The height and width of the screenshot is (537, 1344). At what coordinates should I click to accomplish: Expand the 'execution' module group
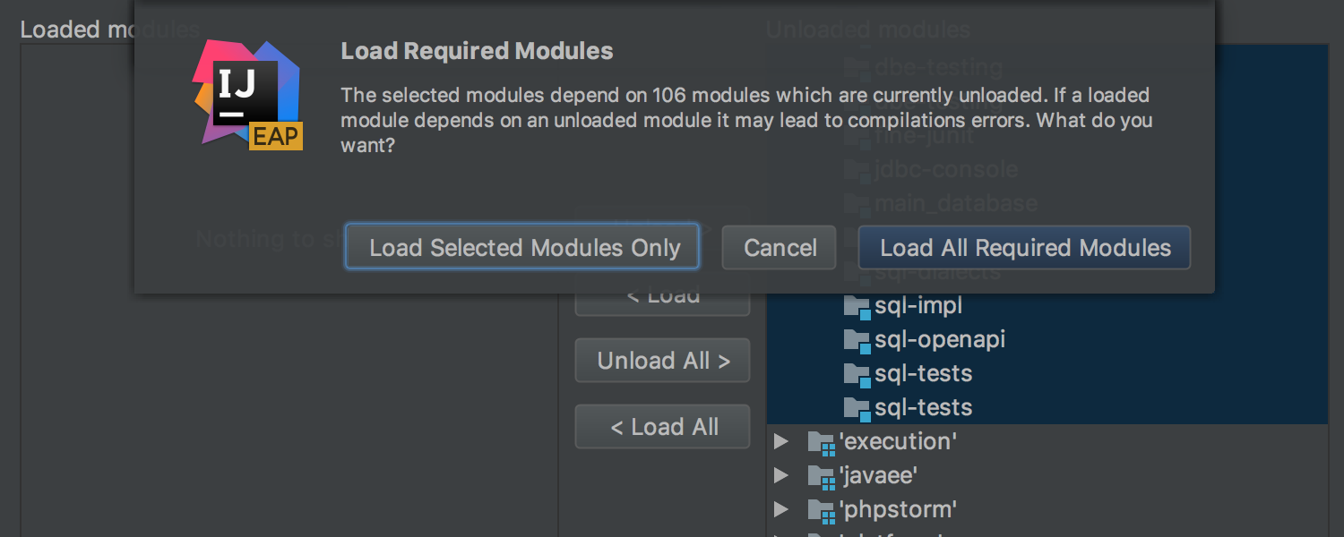780,441
